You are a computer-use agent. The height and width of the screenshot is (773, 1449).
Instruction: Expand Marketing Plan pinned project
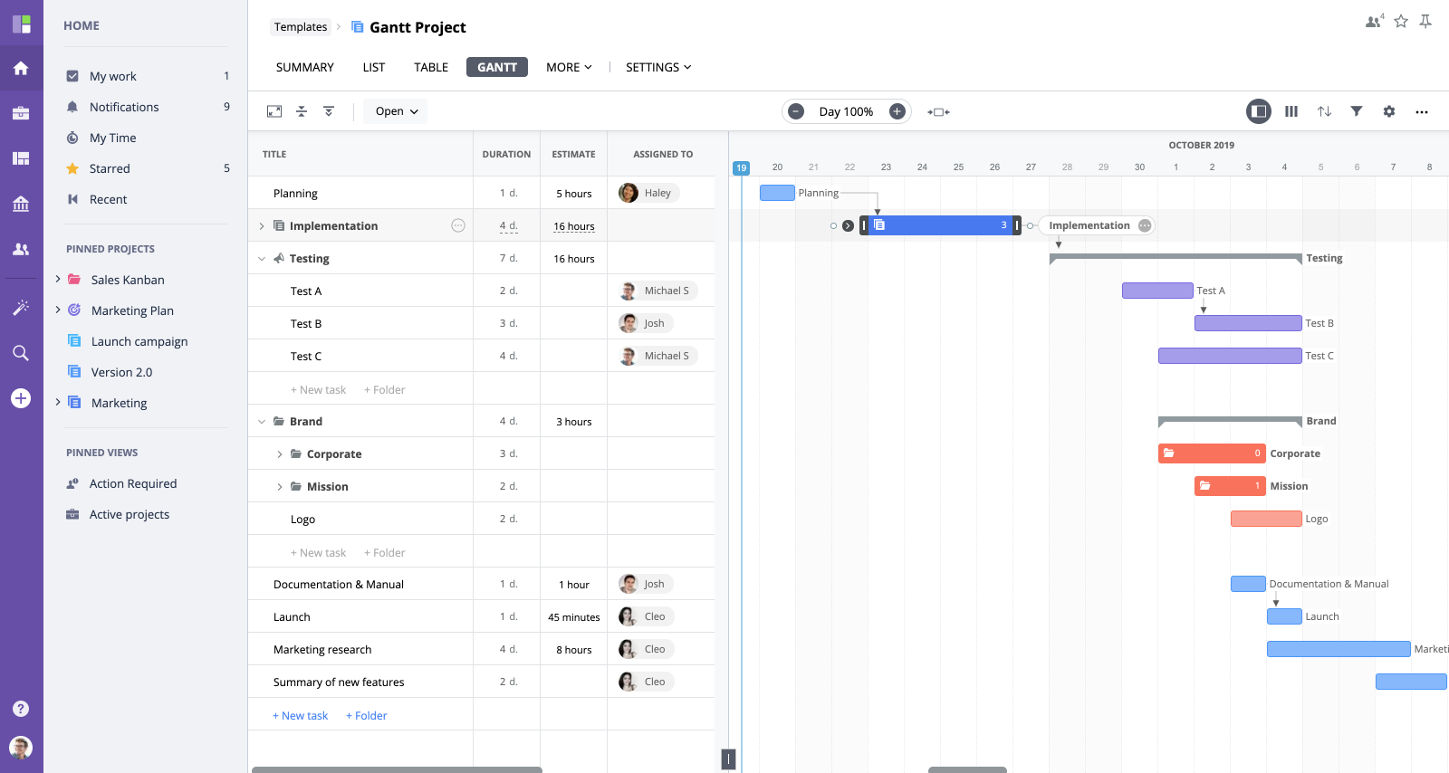click(58, 310)
